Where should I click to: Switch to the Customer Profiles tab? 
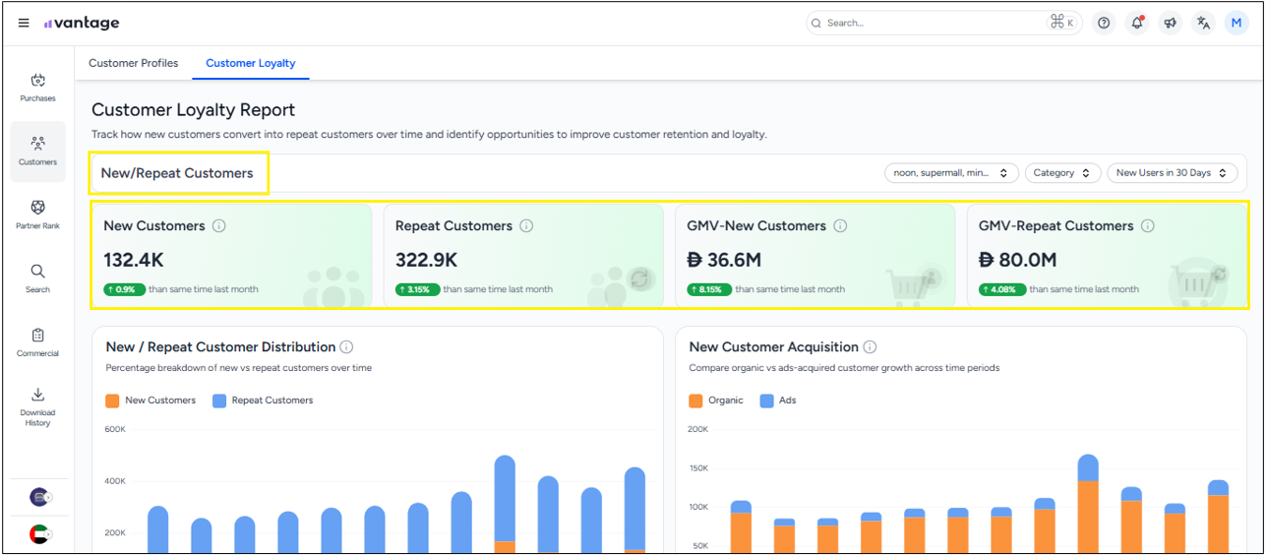(134, 63)
